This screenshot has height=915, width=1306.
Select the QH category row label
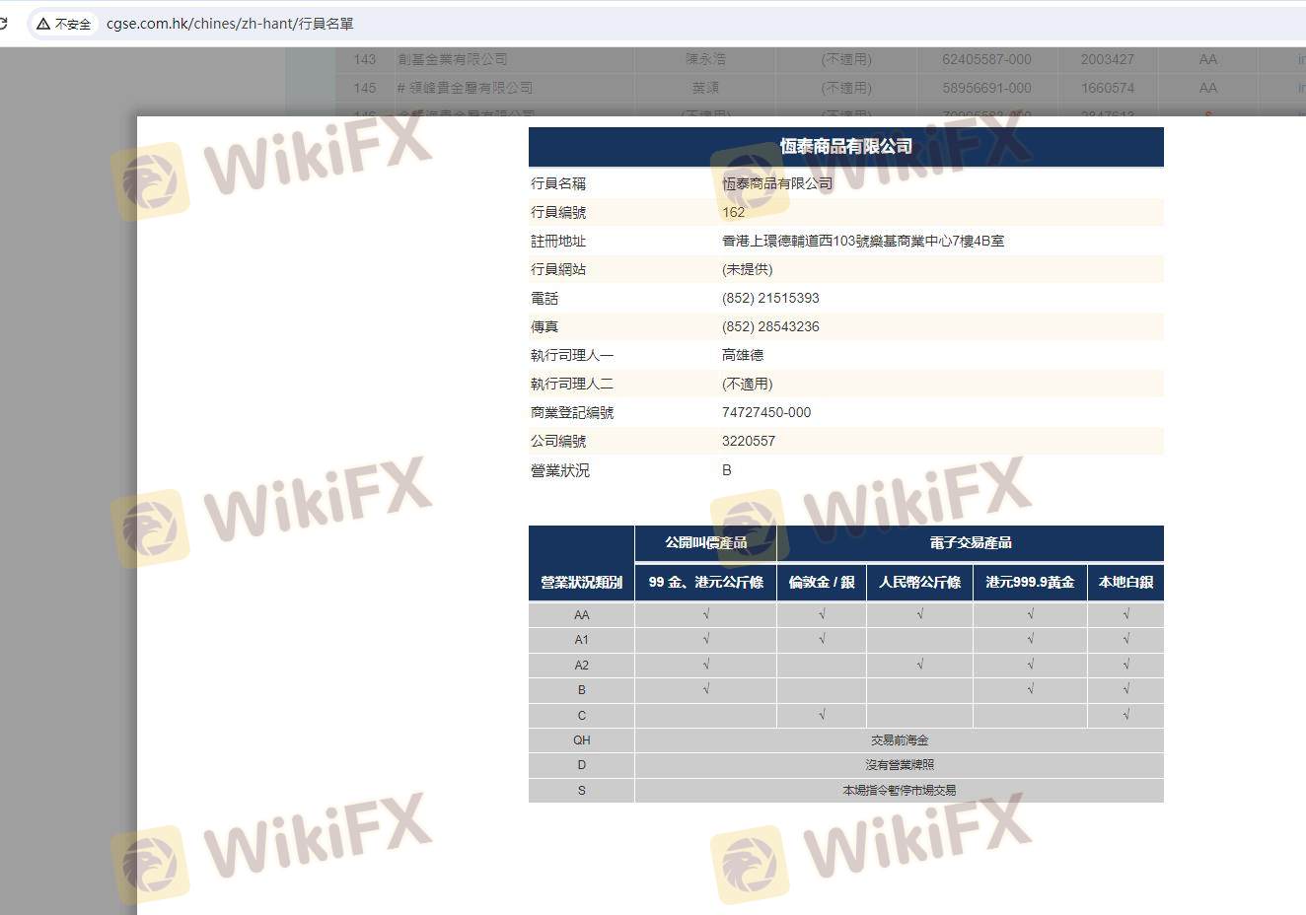(582, 740)
